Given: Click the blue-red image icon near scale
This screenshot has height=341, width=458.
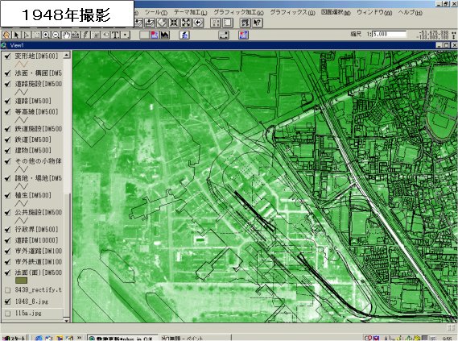Looking at the screenshot, I should (x=244, y=35).
